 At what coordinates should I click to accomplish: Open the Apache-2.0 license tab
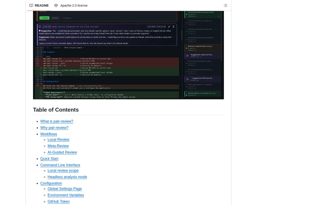[x=71, y=5]
